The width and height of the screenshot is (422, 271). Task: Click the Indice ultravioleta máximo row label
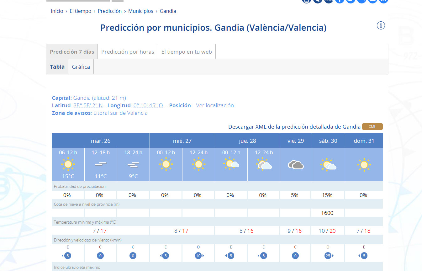(x=77, y=268)
